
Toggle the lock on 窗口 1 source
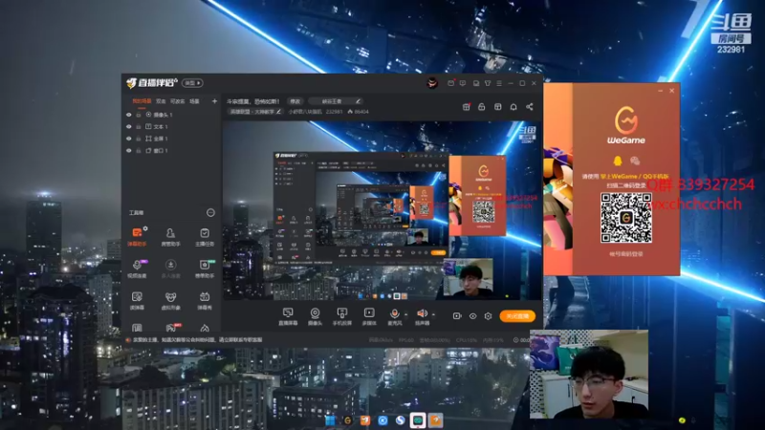139,151
